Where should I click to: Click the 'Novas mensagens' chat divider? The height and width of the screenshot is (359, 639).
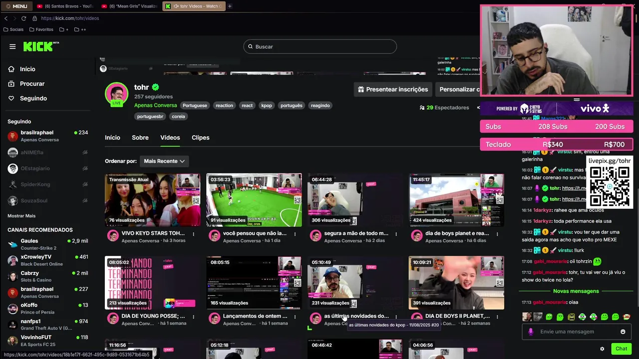(x=576, y=291)
